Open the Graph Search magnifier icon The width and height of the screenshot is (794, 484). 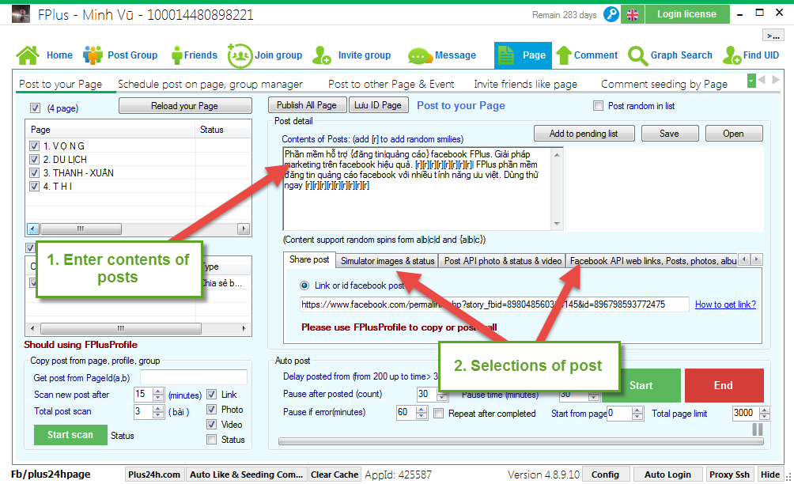click(637, 55)
